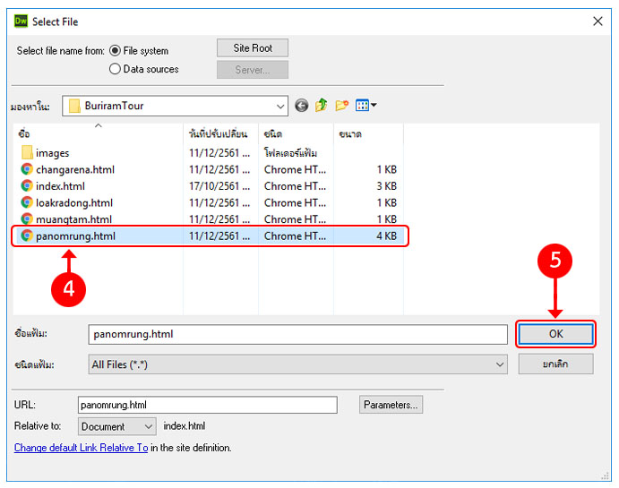Sort files by the date modified column header
The width and height of the screenshot is (619, 488).
click(220, 133)
